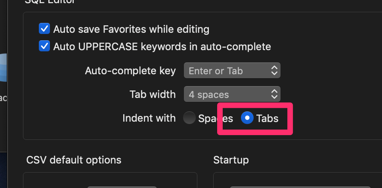
Task: Click the "Tabs" label text
Action: (x=267, y=118)
